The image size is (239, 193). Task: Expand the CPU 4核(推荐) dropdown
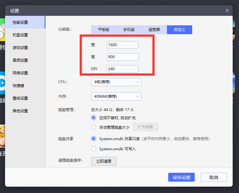(116, 82)
